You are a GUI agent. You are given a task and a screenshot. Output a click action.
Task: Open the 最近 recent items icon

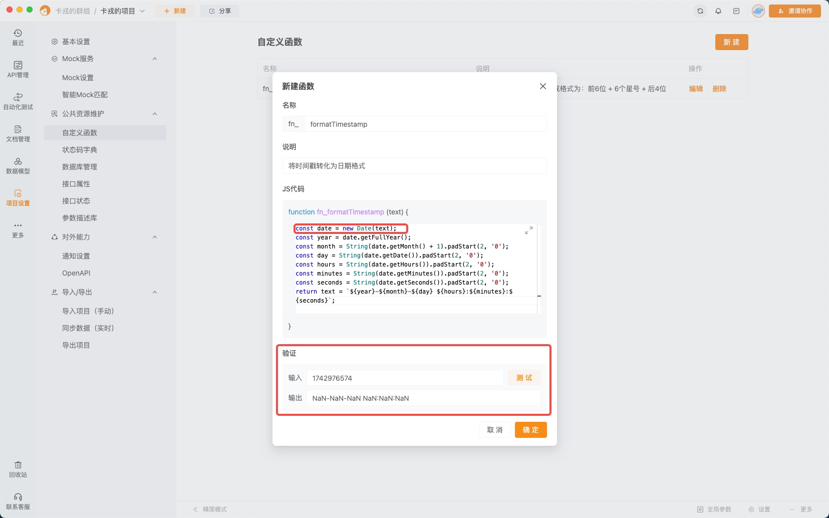18,38
